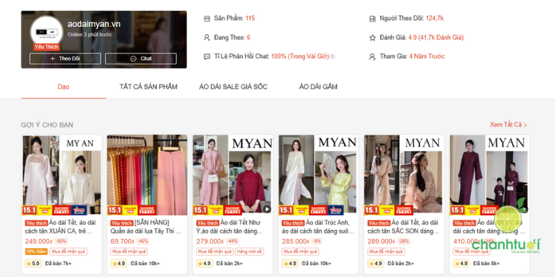Open the Quần áo dài lụa product image
This screenshot has height=277, width=555.
147,175
